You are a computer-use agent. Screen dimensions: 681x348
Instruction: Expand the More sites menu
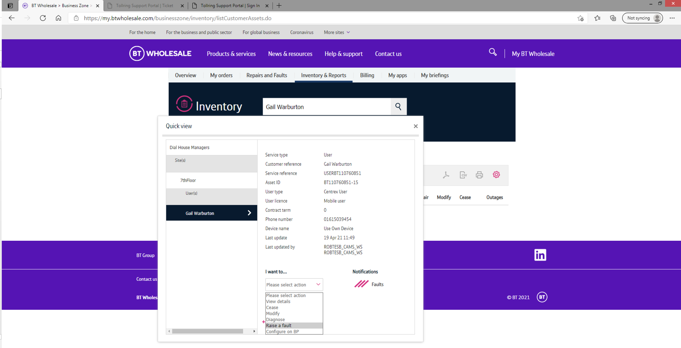(x=337, y=32)
